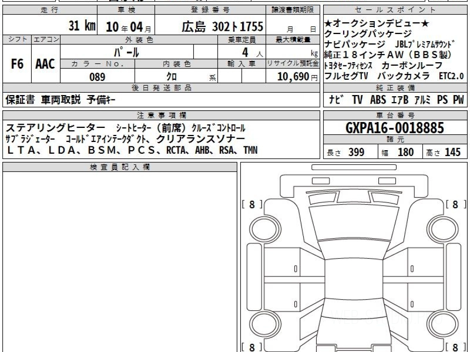
Task: Click the 検査員記入欄 header
Action: pyautogui.click(x=119, y=167)
